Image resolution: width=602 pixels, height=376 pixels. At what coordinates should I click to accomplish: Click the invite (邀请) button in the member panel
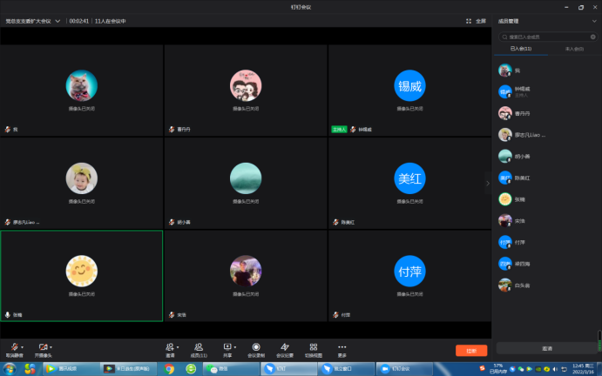tap(546, 348)
